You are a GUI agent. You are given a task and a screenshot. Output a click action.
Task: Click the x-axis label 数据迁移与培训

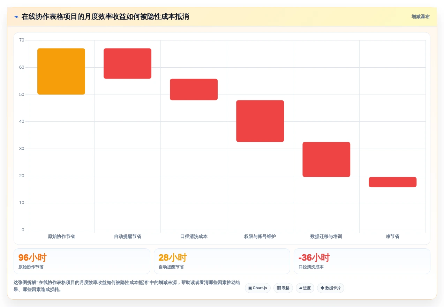point(326,237)
